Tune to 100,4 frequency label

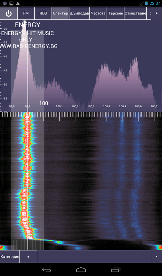(107, 106)
